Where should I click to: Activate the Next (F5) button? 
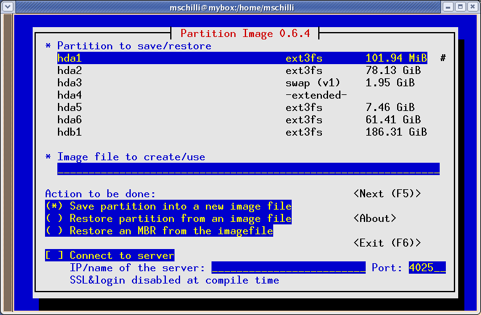tap(387, 194)
